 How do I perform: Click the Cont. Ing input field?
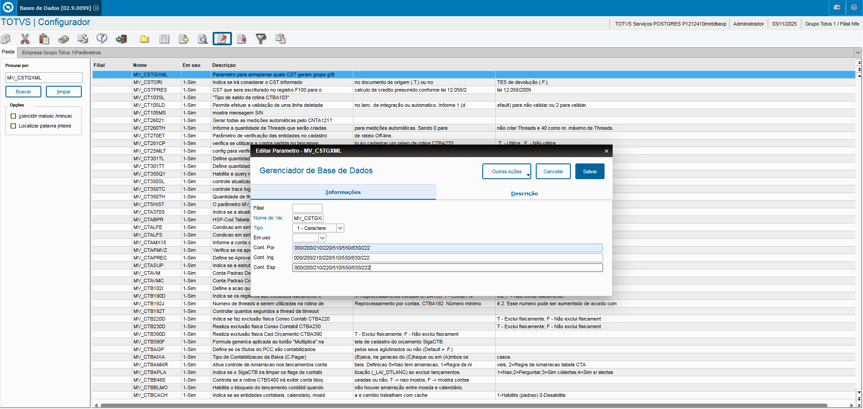[447, 258]
